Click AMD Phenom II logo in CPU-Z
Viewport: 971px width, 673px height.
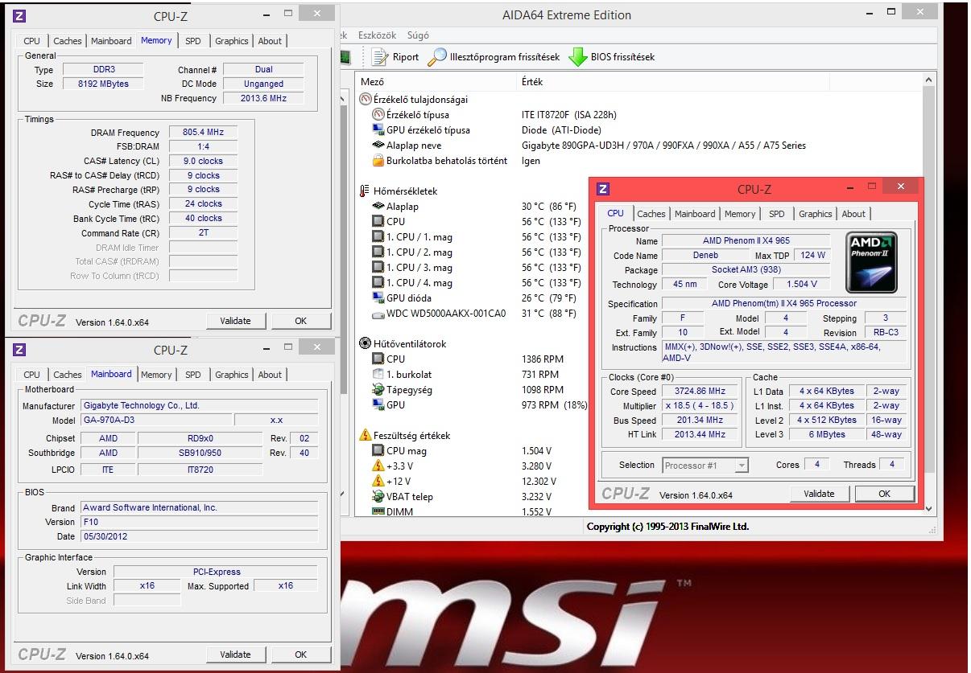point(871,262)
